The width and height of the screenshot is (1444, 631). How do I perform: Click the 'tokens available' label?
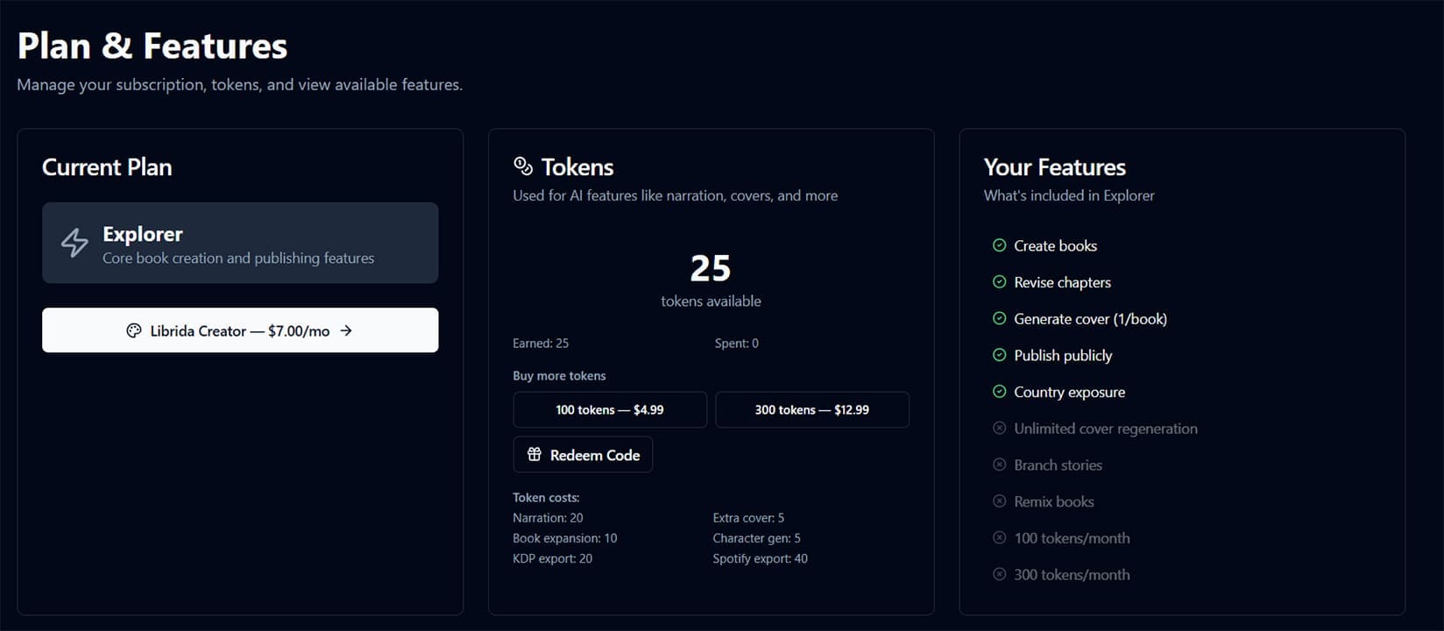coord(711,301)
